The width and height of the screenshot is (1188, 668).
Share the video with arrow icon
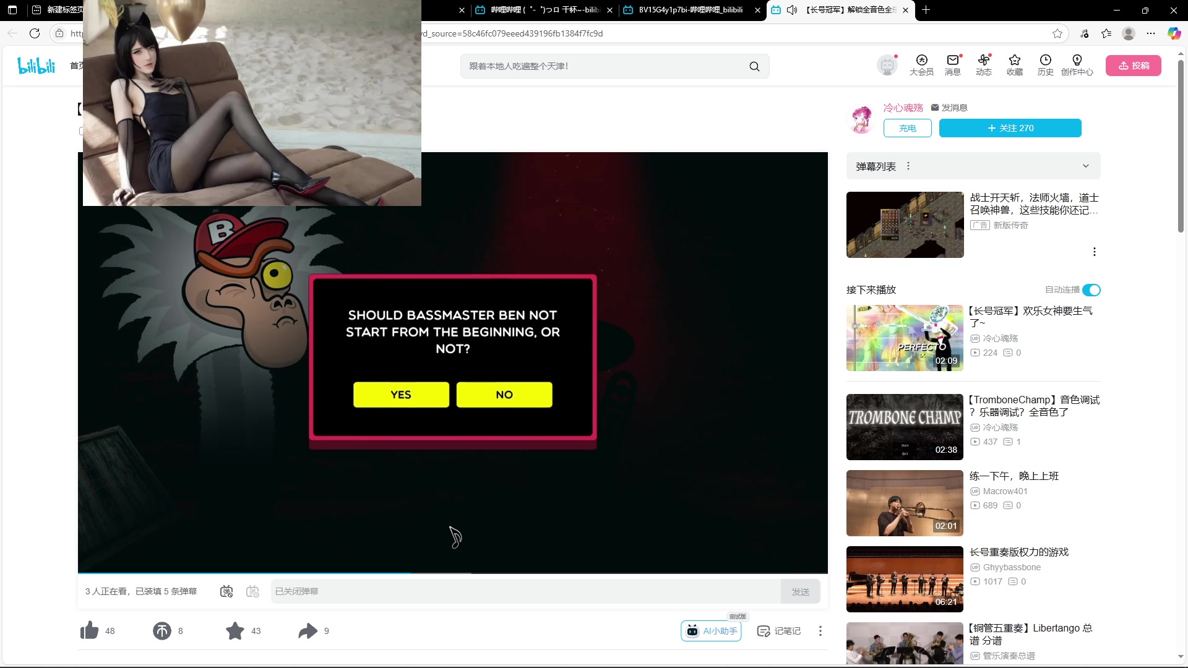(308, 631)
